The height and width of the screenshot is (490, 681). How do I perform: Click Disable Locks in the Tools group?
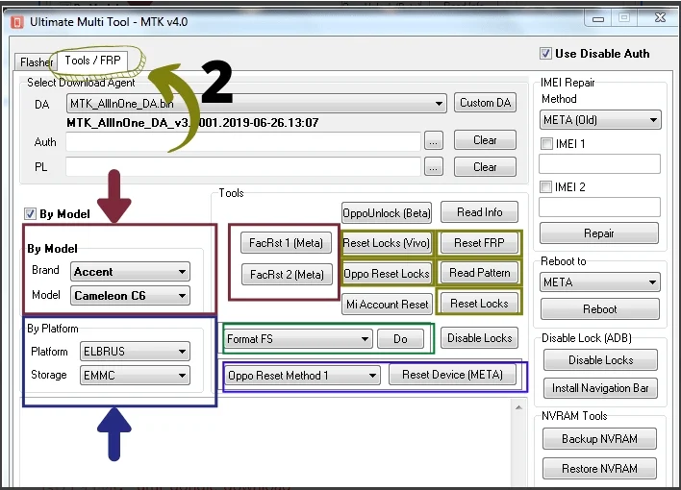tap(479, 338)
